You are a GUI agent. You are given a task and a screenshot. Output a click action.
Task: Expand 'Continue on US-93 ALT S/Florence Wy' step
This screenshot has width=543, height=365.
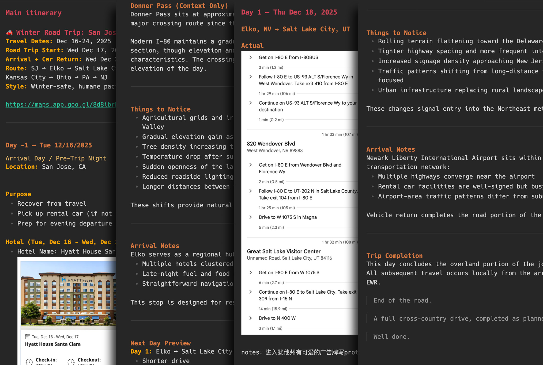coord(251,103)
